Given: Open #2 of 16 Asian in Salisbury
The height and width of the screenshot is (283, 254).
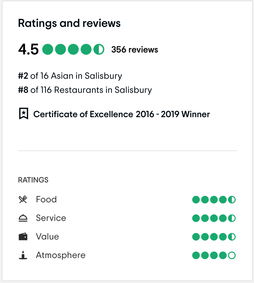Looking at the screenshot, I should point(70,76).
